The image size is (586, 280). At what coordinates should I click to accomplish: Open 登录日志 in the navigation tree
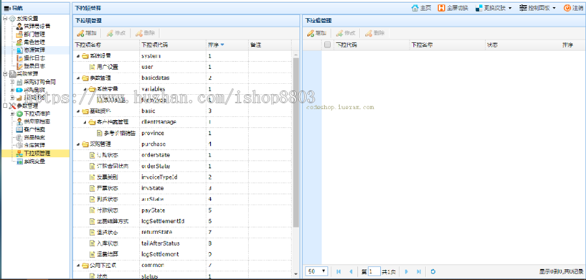click(35, 66)
